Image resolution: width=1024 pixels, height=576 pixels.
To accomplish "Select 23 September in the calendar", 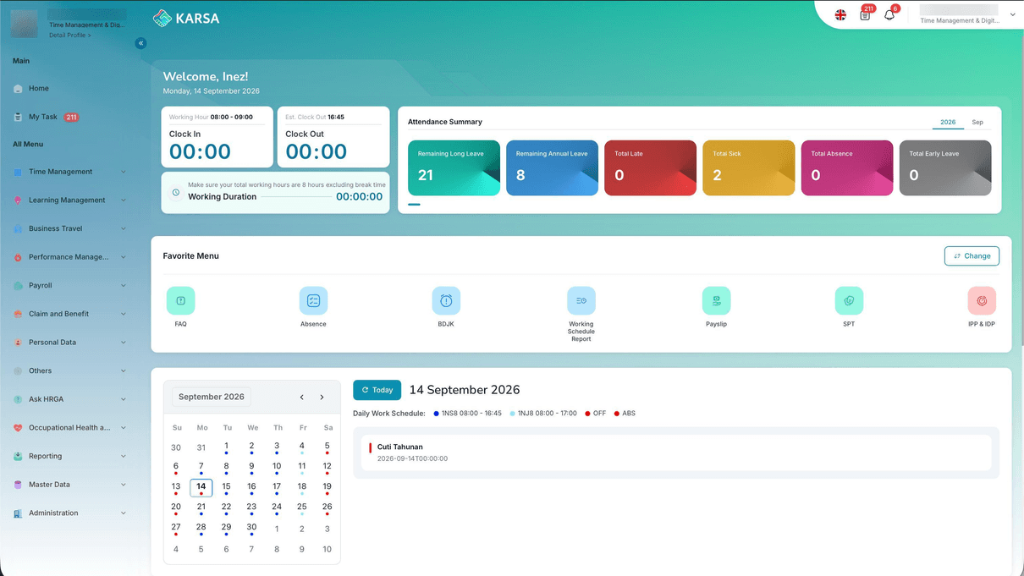I will tap(251, 507).
